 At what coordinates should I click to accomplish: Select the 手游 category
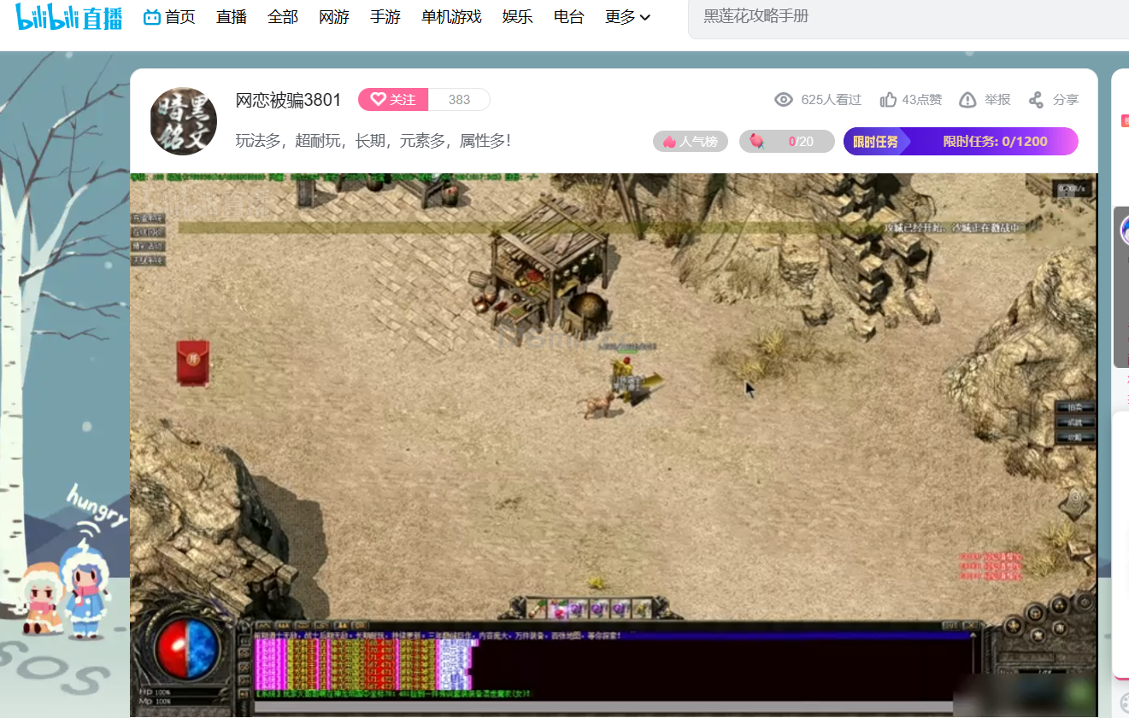(385, 17)
